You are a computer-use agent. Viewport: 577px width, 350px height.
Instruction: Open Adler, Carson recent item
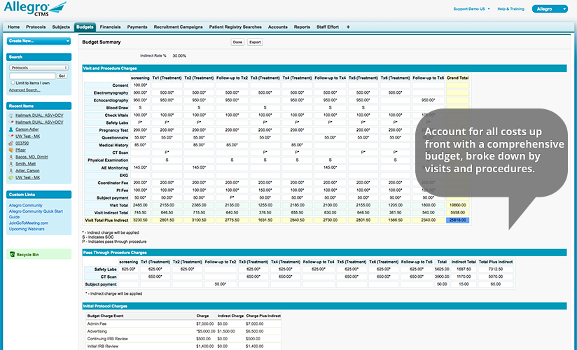(27, 171)
